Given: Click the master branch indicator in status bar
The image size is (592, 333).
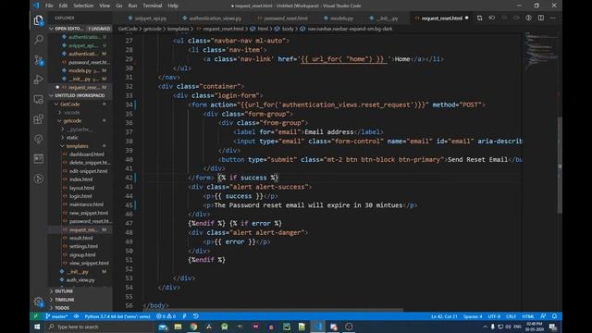Looking at the screenshot, I should (56, 316).
